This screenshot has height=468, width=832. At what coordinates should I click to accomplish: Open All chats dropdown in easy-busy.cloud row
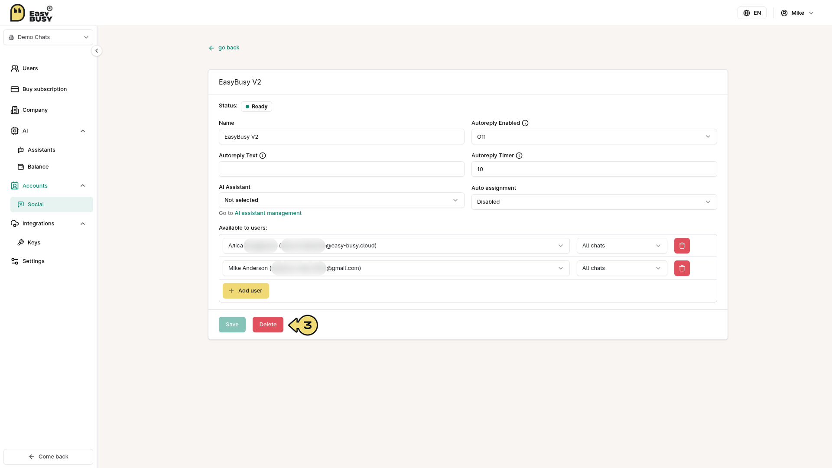point(622,246)
